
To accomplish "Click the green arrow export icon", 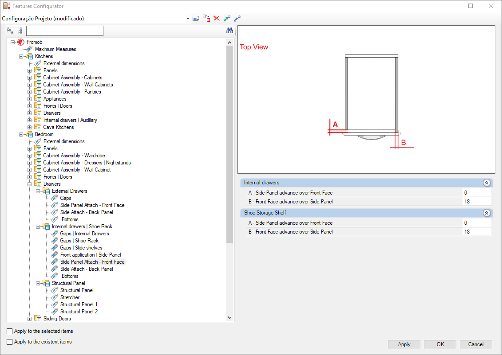I will pos(227,19).
